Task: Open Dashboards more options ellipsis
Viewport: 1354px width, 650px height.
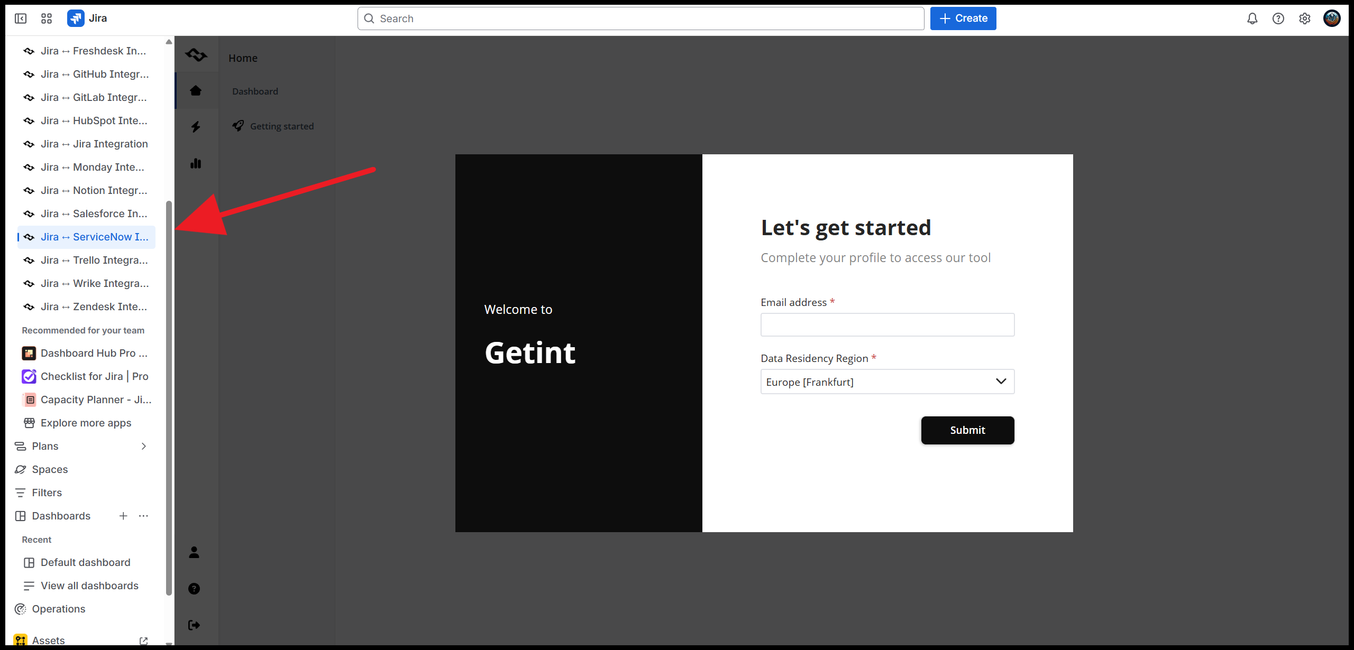Action: [x=143, y=516]
